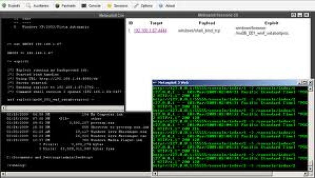Click the ID column header

[131, 23]
